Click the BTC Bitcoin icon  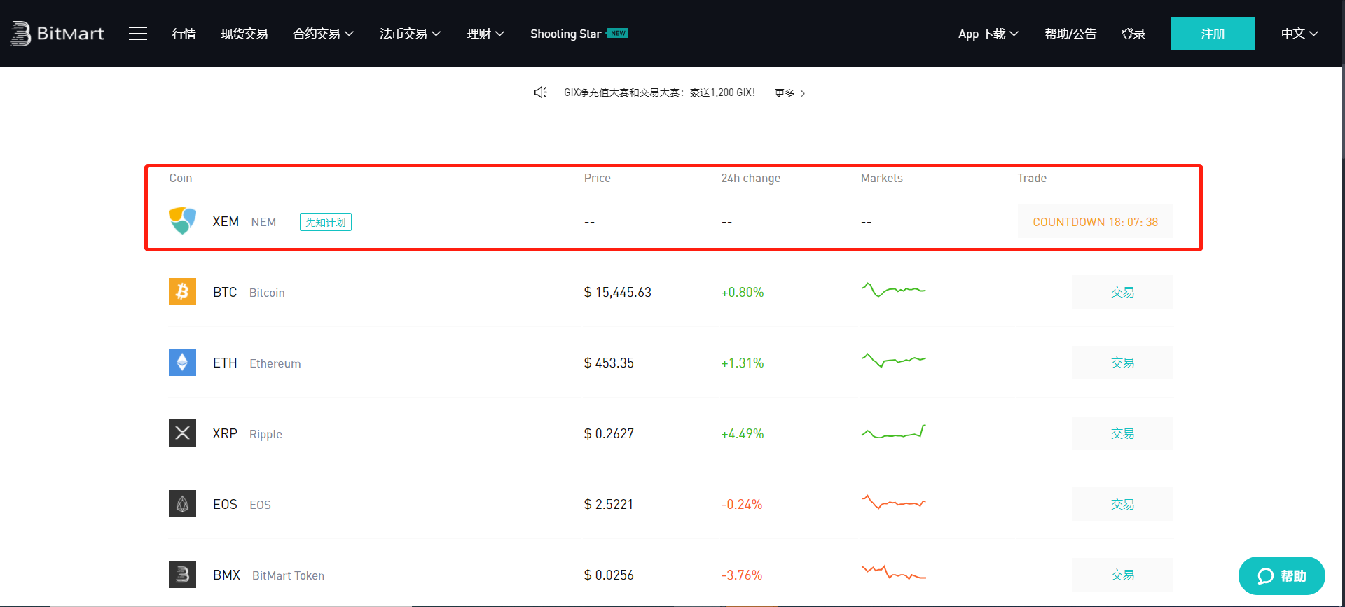pyautogui.click(x=182, y=292)
